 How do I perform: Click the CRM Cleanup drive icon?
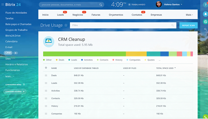pos(49,42)
